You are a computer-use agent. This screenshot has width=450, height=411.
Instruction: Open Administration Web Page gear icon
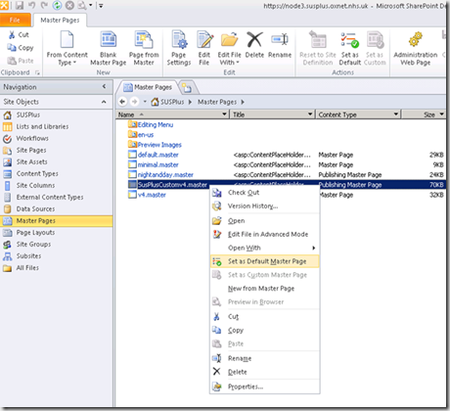[416, 39]
